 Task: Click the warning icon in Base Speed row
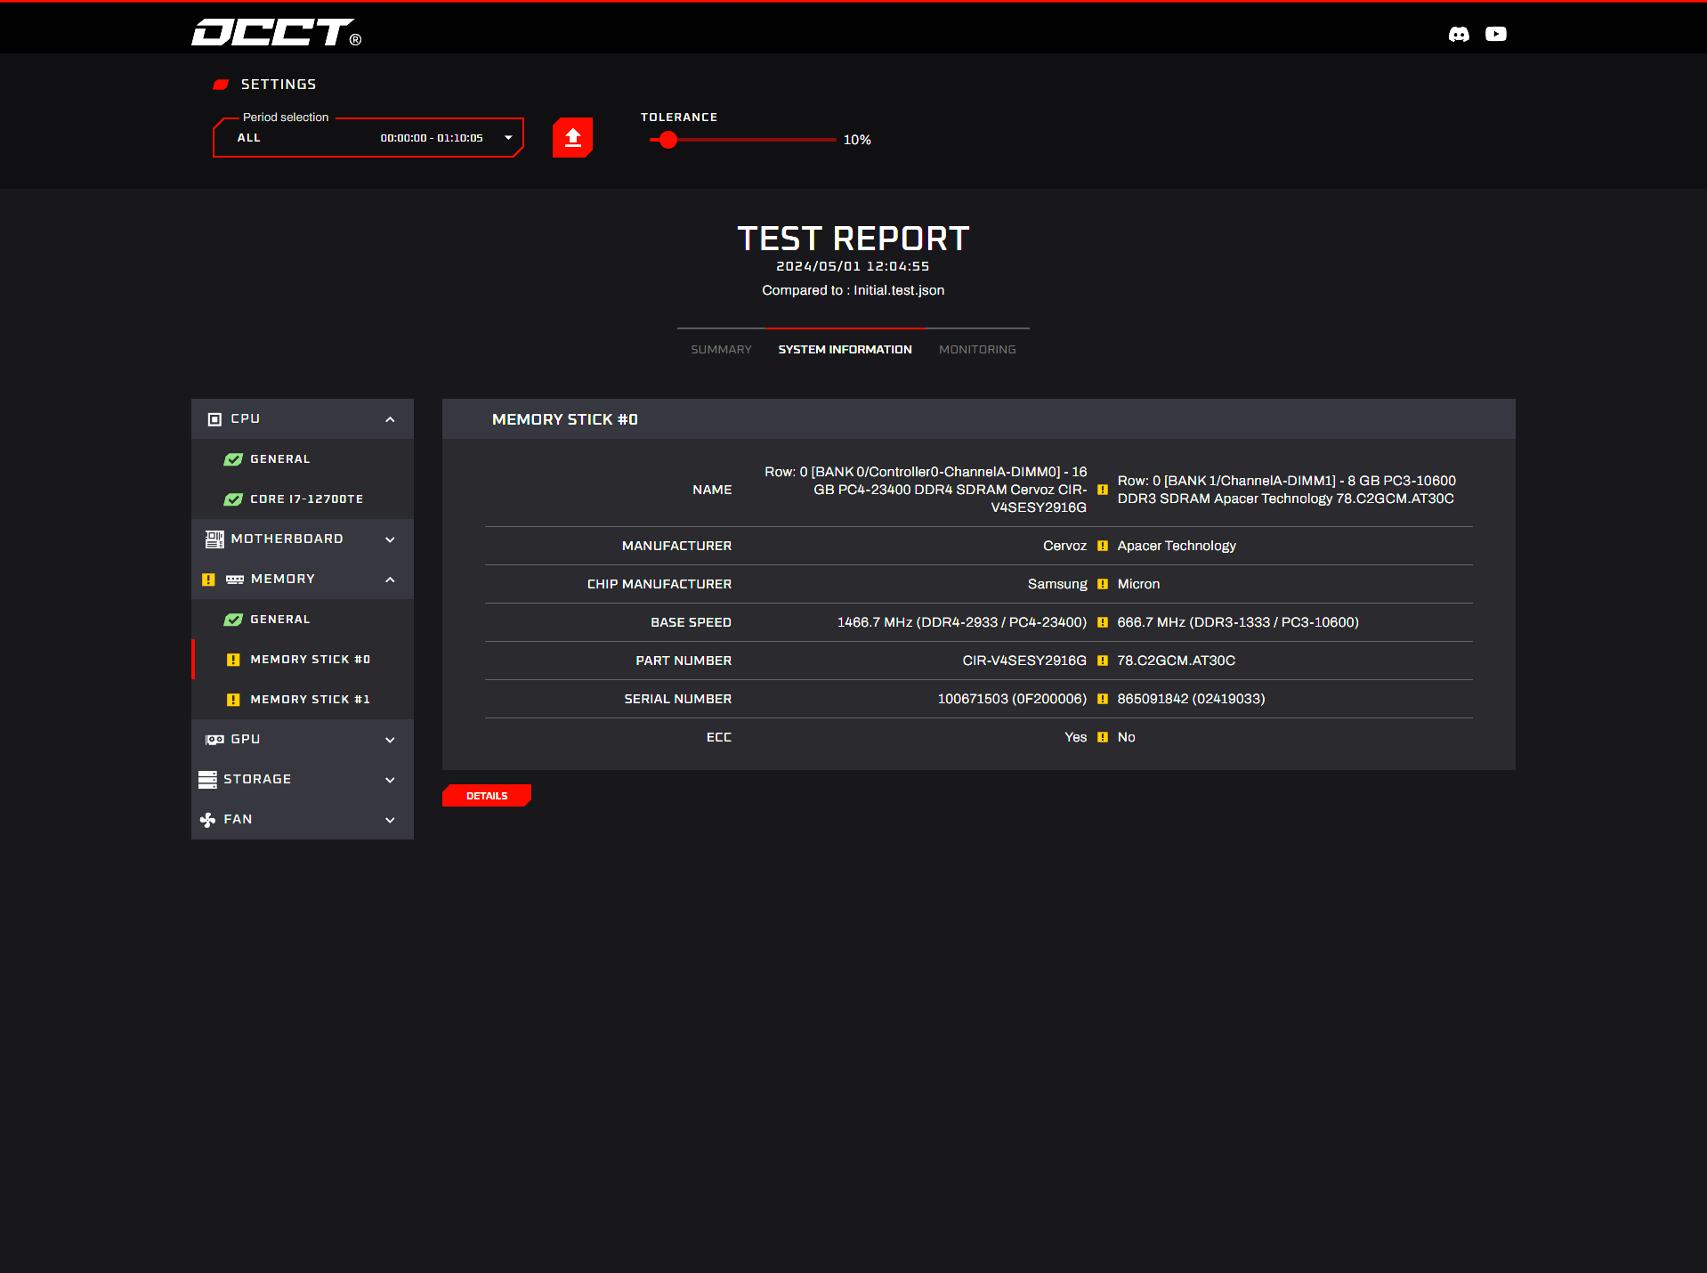pyautogui.click(x=1103, y=622)
